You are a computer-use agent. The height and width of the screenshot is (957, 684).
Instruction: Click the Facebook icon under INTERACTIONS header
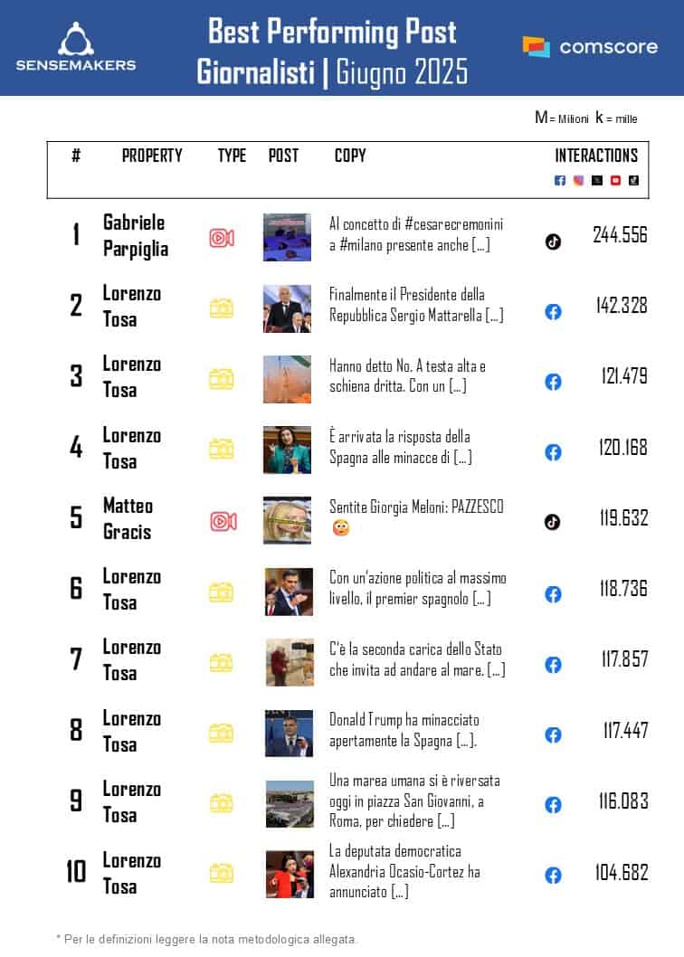click(x=560, y=180)
